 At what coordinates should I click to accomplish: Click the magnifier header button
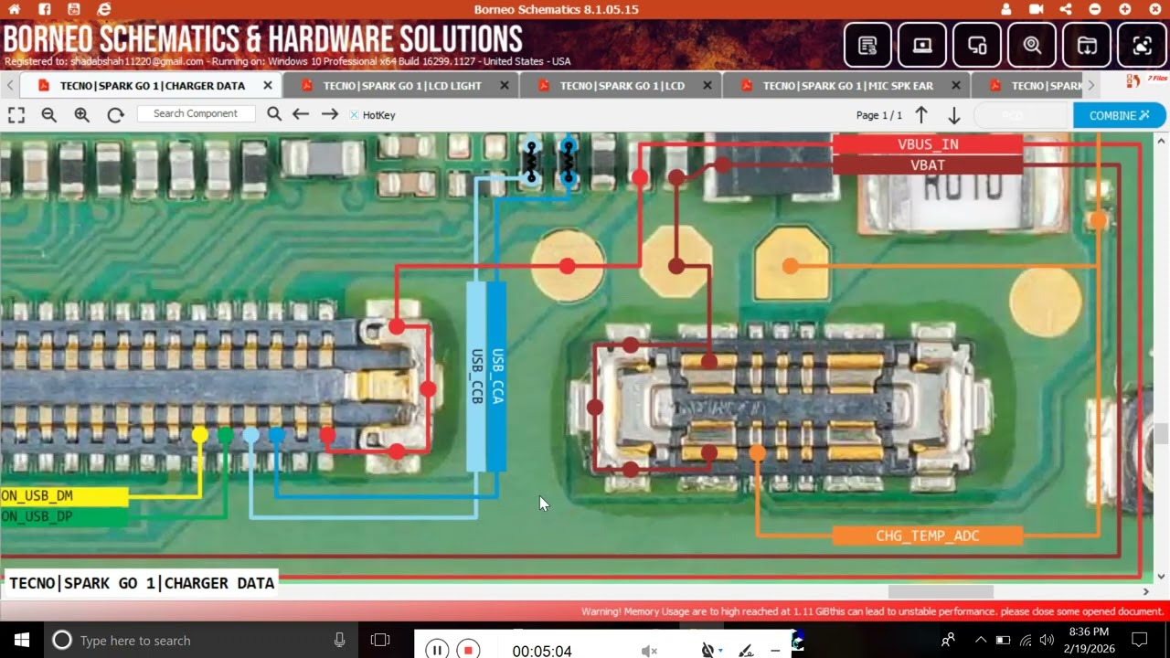coord(1032,45)
